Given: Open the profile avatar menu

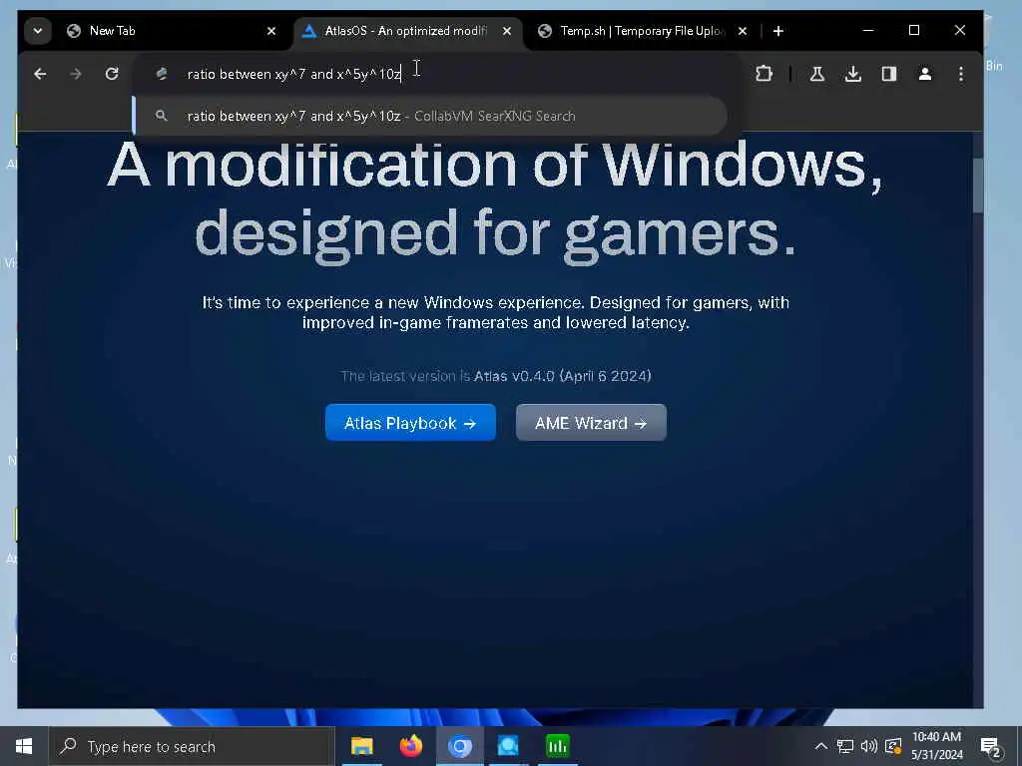Looking at the screenshot, I should click(925, 74).
